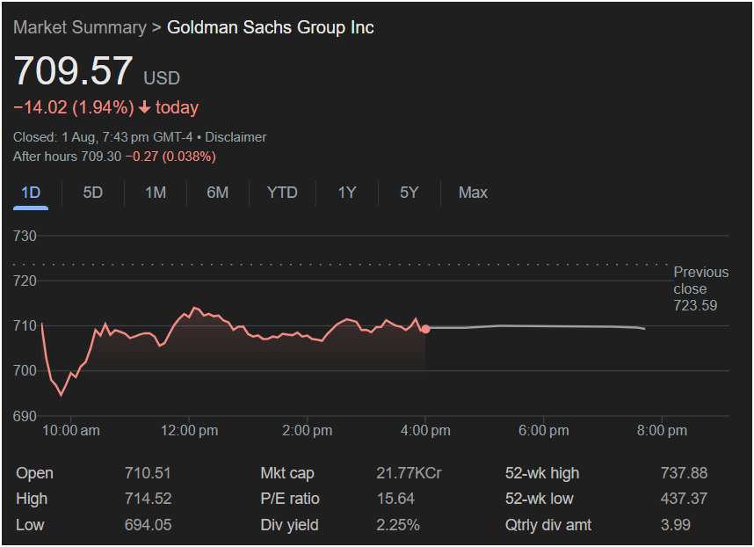Click the Goldman Sachs Group Inc title
The width and height of the screenshot is (754, 547).
click(x=271, y=27)
